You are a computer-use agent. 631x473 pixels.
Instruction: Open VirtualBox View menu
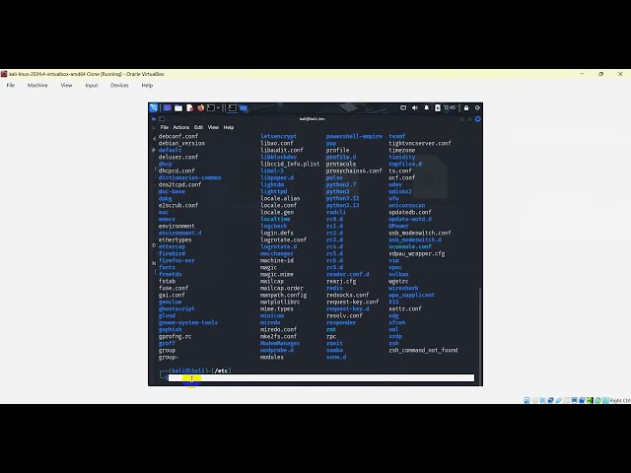pyautogui.click(x=66, y=86)
